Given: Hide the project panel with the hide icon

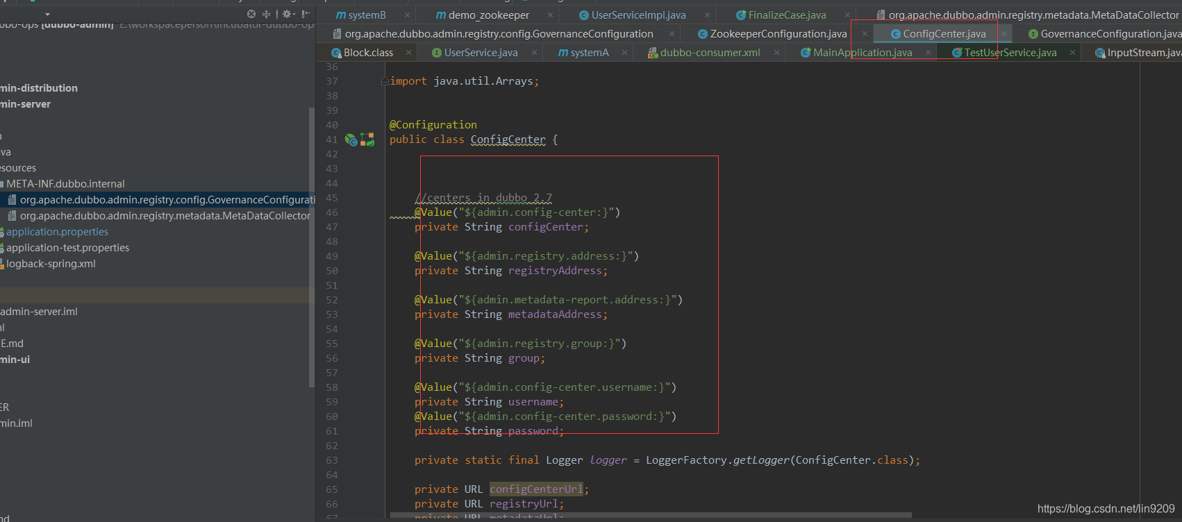Looking at the screenshot, I should coord(306,14).
